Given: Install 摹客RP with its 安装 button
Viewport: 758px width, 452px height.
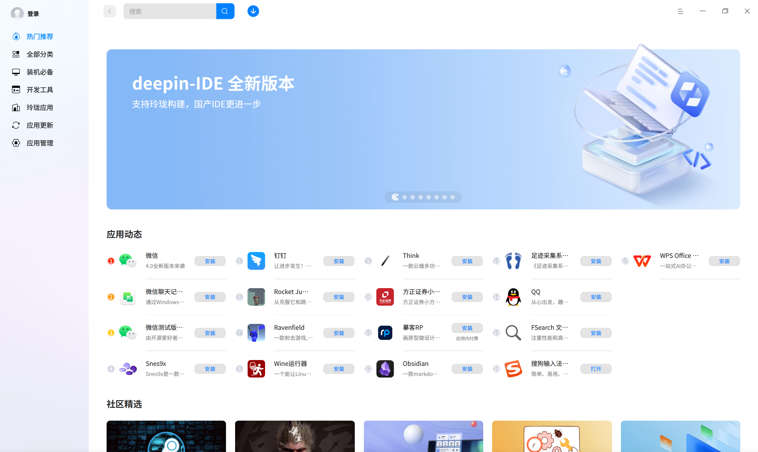Looking at the screenshot, I should (x=467, y=328).
